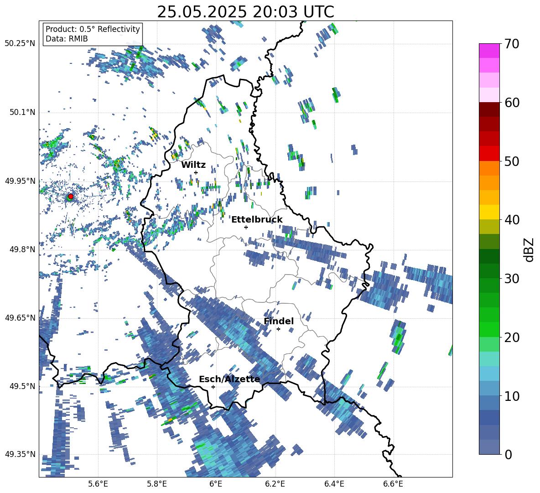Click the 'Product: 0.5° Reflectivity' label
Viewport: 540px width, 493px height.
93,29
